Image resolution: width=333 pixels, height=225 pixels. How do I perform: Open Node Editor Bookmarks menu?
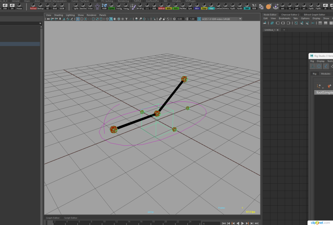pos(284,19)
